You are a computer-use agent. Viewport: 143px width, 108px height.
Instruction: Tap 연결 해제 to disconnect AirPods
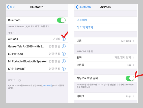click(x=82, y=20)
